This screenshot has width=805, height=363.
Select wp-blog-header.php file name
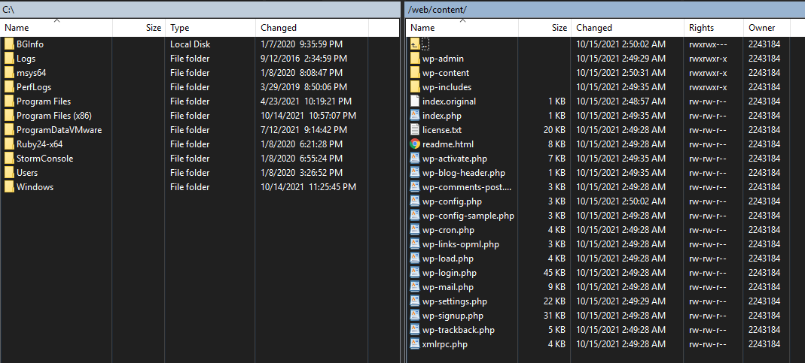pyautogui.click(x=464, y=173)
